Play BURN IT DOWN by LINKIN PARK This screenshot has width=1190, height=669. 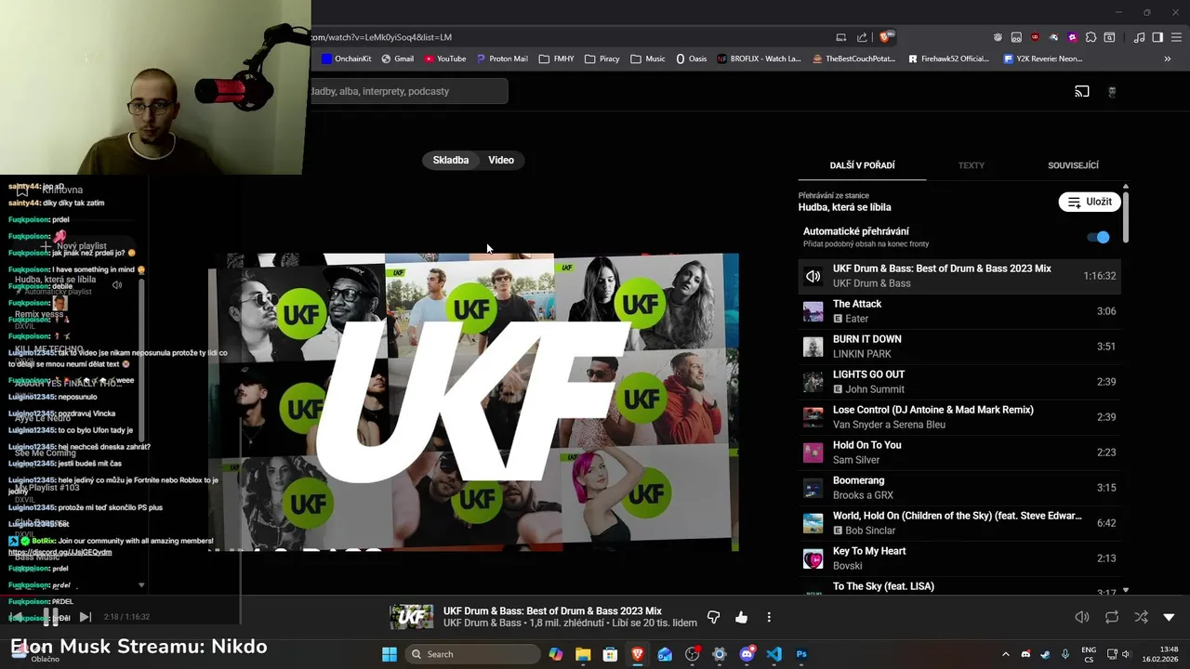click(x=959, y=347)
